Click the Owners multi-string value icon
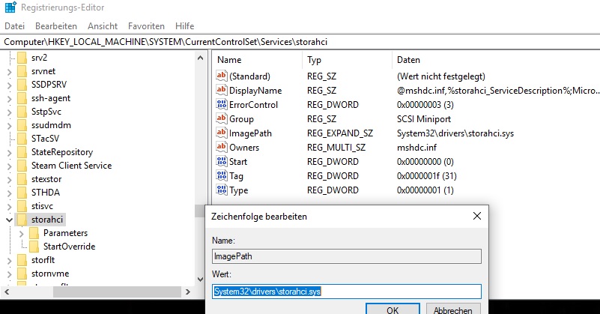This screenshot has width=600, height=314. pyautogui.click(x=222, y=147)
